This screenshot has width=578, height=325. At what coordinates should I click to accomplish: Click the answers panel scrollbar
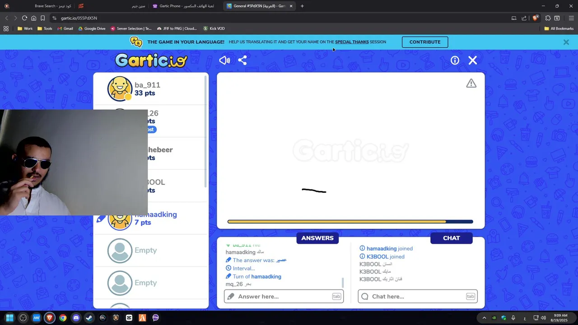[343, 283]
